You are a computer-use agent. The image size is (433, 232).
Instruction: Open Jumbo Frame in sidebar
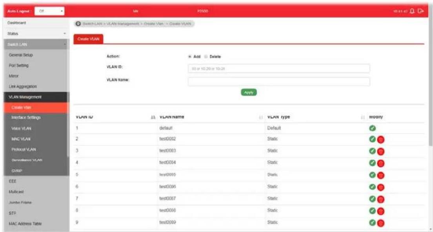(36, 203)
